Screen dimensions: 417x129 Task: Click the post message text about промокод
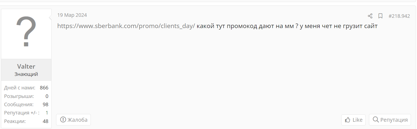[287, 26]
